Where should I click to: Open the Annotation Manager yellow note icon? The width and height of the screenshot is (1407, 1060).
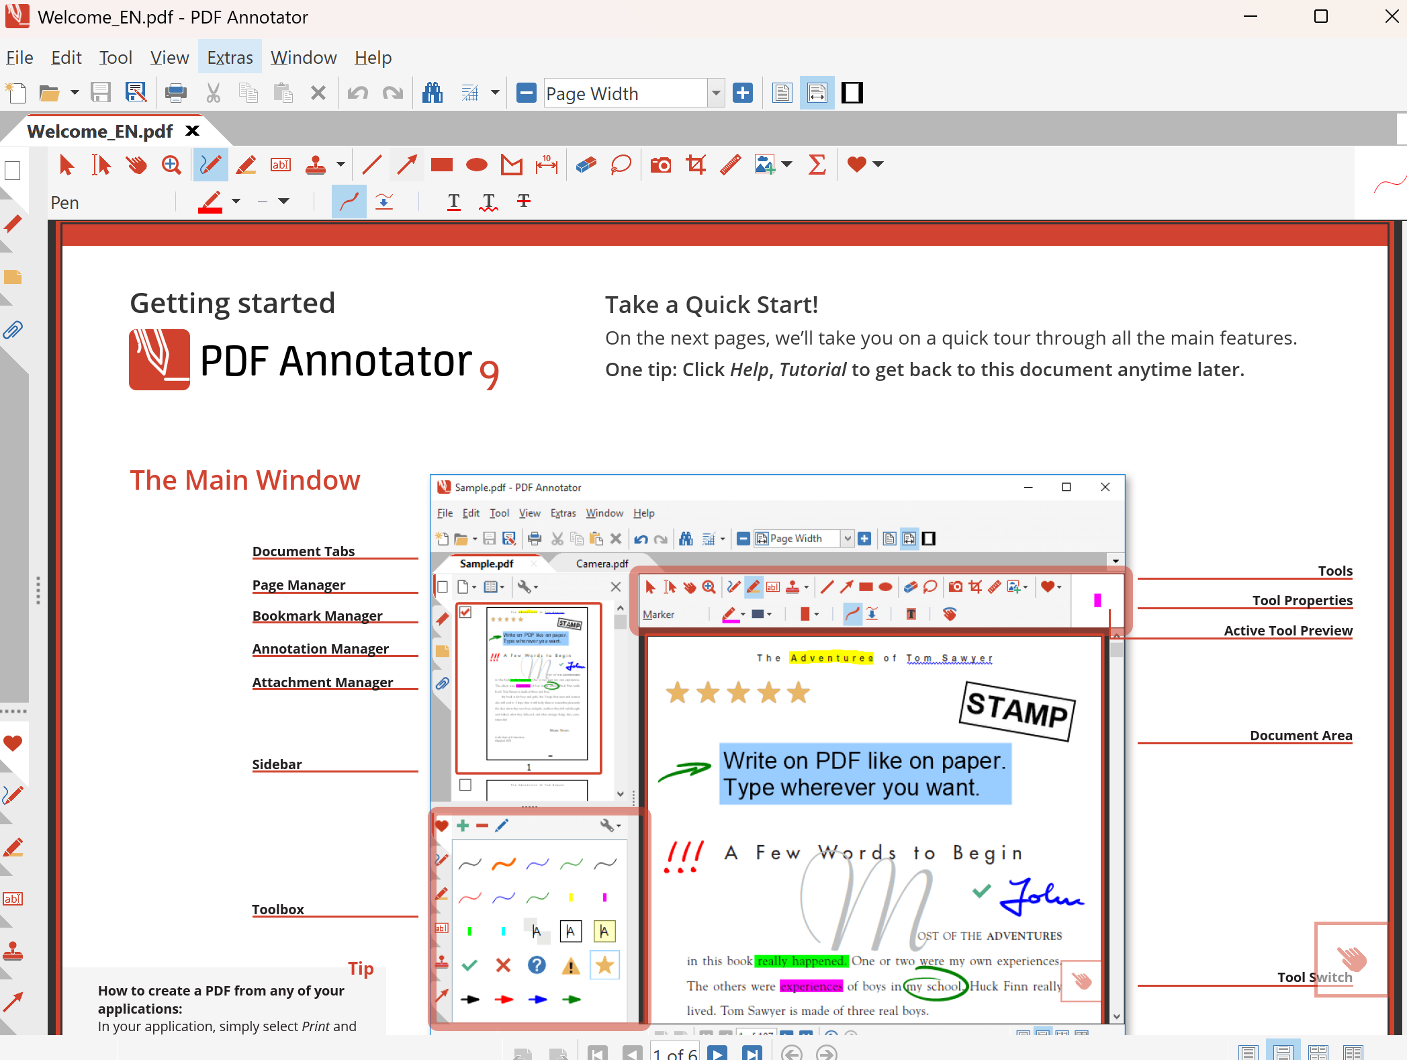coord(13,277)
